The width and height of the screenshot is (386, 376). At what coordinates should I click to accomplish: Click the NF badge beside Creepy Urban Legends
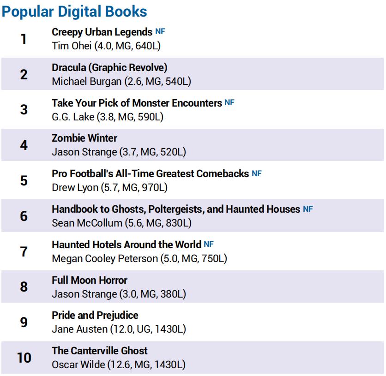pos(160,32)
